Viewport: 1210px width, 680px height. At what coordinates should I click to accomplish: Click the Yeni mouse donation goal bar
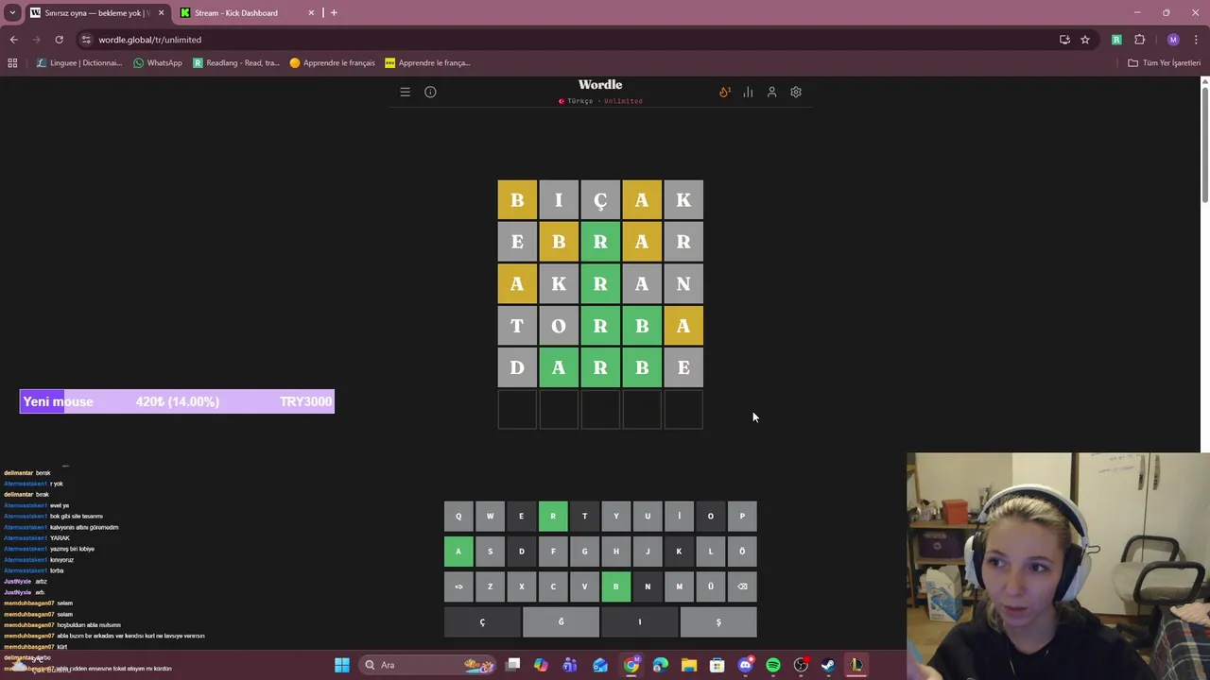pyautogui.click(x=177, y=401)
